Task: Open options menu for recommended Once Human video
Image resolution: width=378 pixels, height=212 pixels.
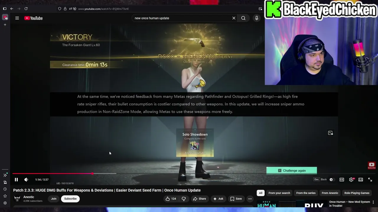Action: coord(373,202)
